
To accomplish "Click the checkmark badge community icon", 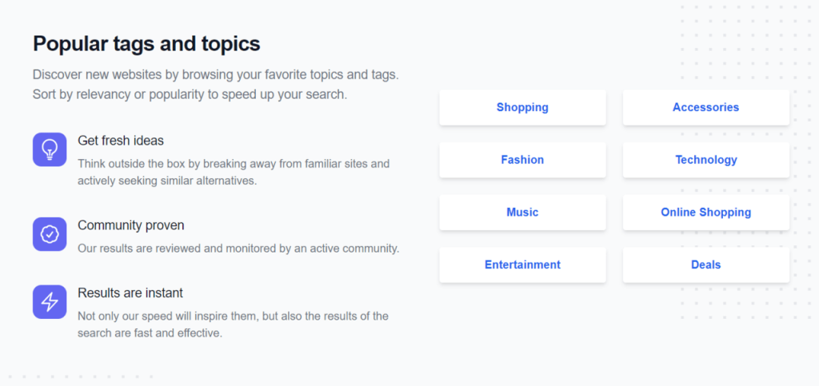I will [50, 234].
